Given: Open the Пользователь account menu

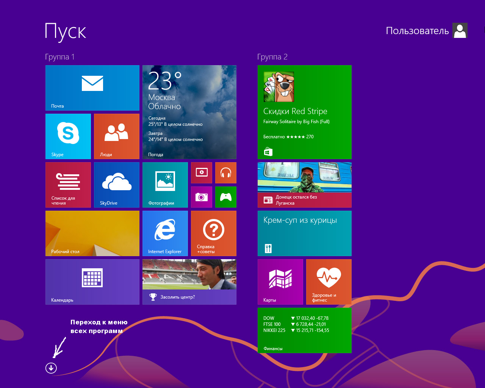Looking at the screenshot, I should pos(427,30).
